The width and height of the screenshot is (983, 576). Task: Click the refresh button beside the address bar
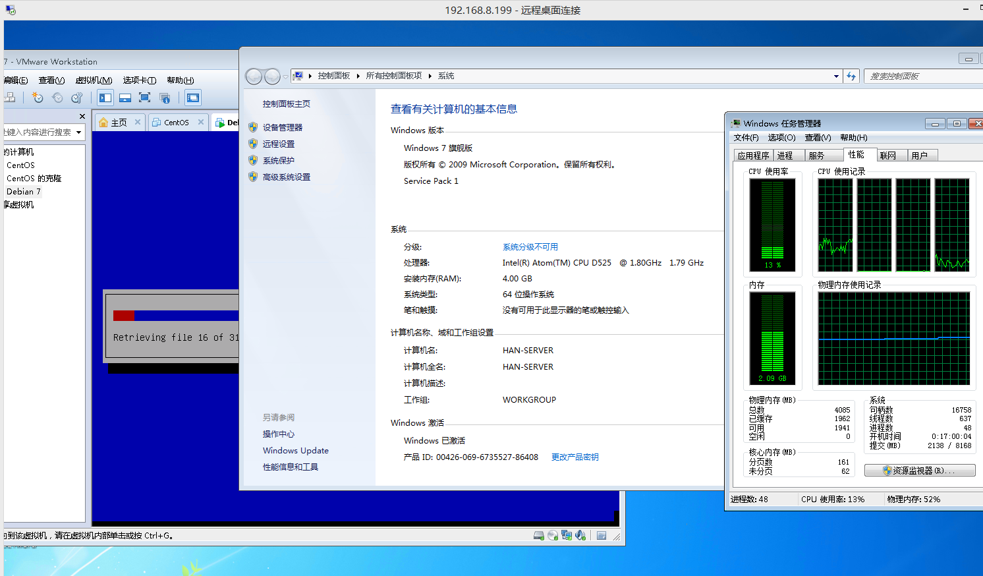point(851,76)
